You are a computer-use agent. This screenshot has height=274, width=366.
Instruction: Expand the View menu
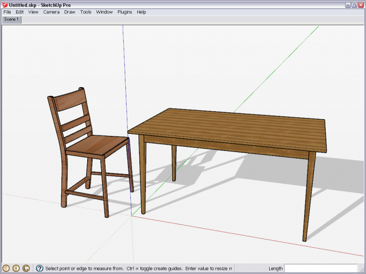(x=33, y=12)
